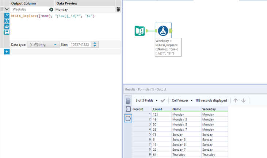This screenshot has height=158, width=267.
Task: Select Count cell with value 28
Action: (x=161, y=130)
